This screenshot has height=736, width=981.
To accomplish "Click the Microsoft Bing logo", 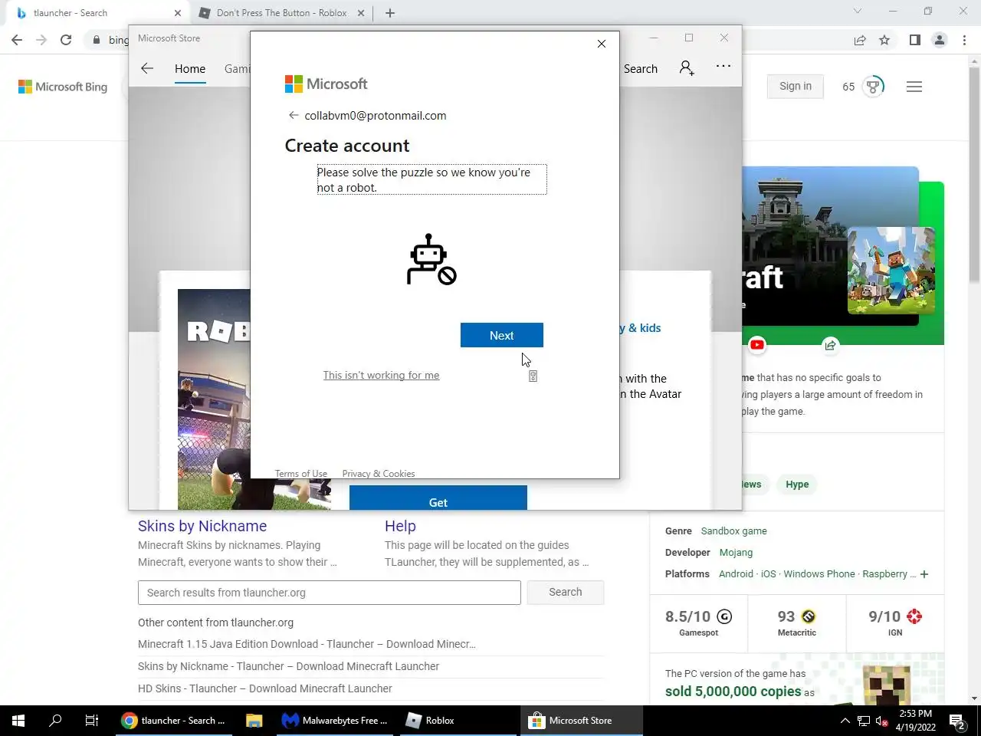I will tap(63, 87).
